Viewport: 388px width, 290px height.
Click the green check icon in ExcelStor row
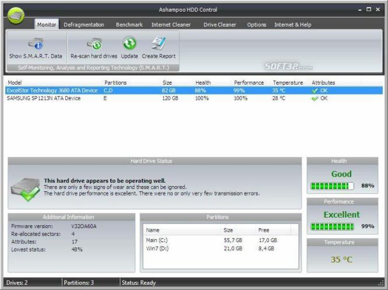click(x=314, y=90)
